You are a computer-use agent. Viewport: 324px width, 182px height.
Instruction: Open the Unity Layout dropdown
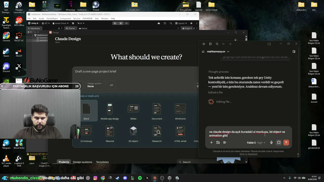181,23
